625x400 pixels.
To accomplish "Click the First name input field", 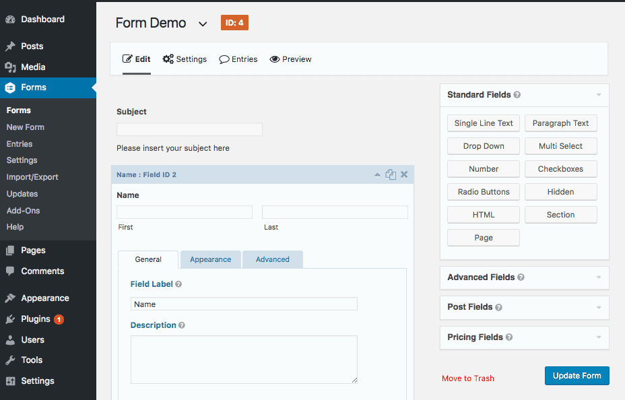I will coord(185,212).
